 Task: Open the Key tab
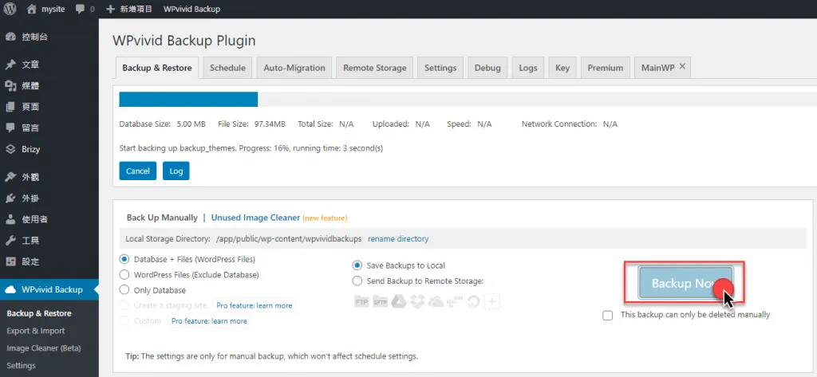pos(562,68)
